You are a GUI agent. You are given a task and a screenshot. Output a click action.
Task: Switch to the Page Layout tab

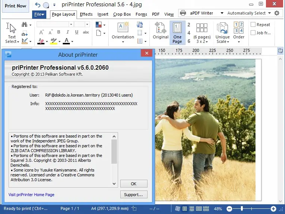click(63, 14)
